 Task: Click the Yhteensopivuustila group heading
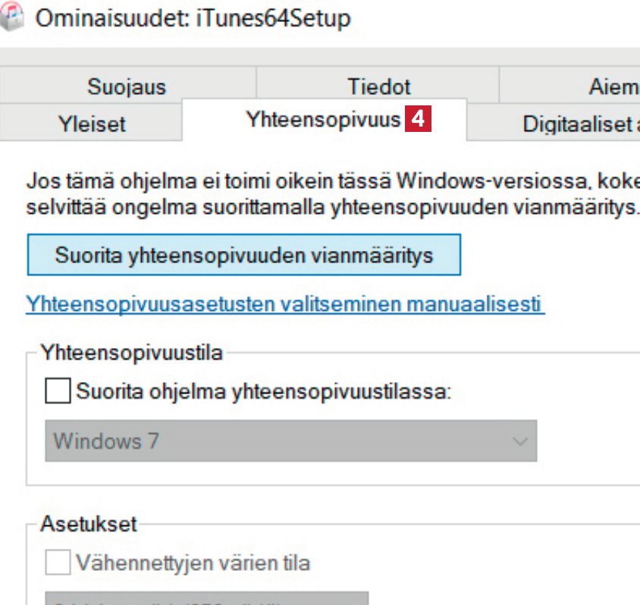133,353
